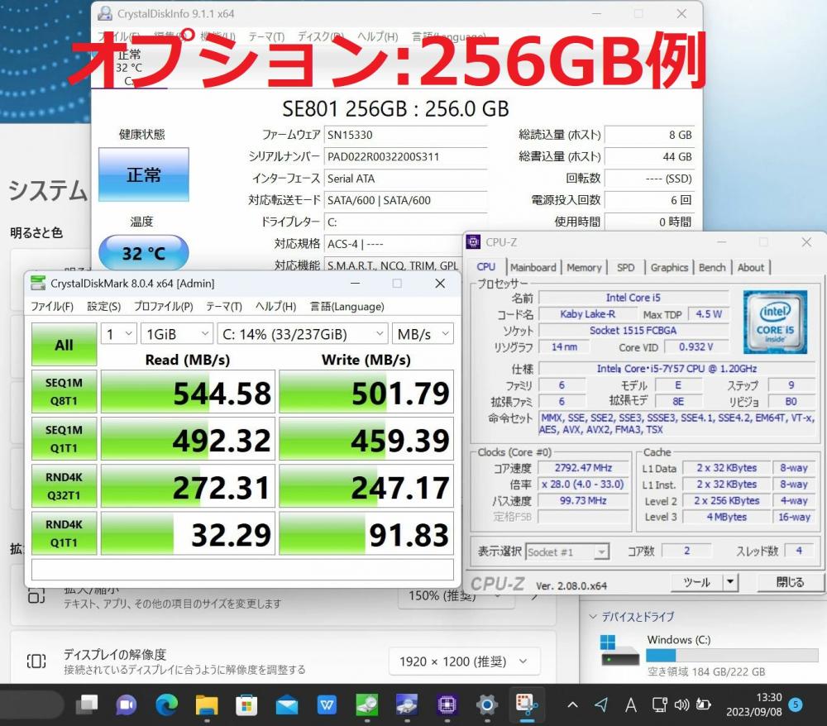Screen dimensions: 827x726
Task: Run the SEQ1M Q8T1 benchmark
Action: coord(64,392)
